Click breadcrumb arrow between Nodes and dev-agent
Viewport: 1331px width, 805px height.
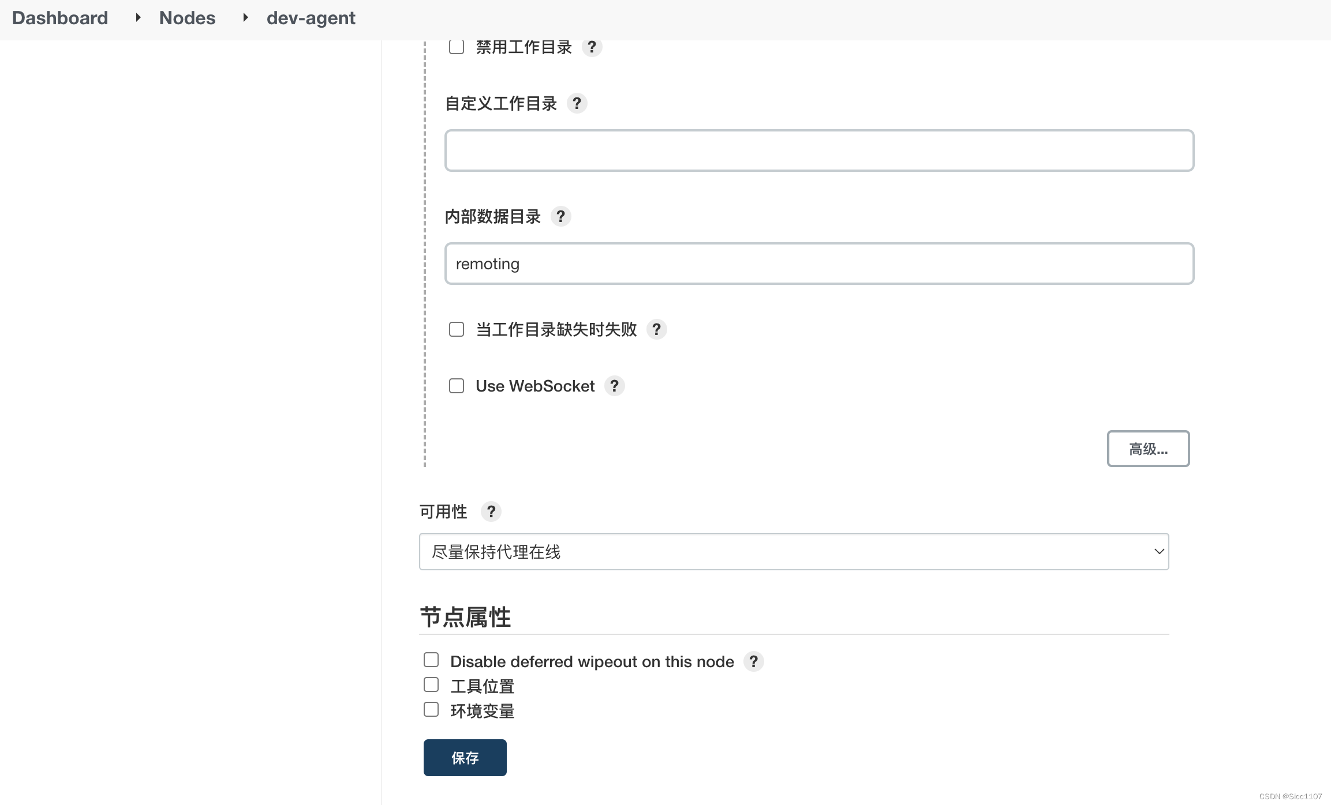245,18
